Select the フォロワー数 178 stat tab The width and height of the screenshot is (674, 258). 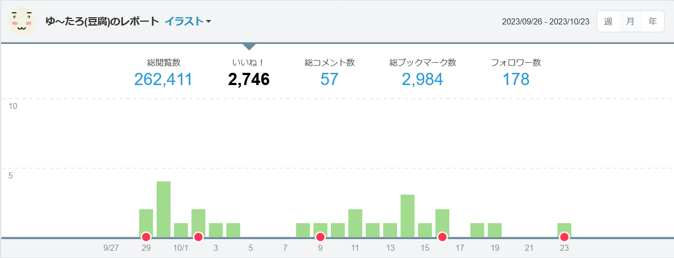coord(516,73)
